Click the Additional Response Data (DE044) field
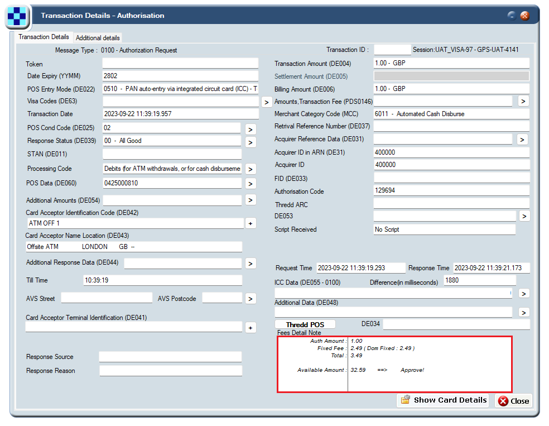This screenshot has height=426, width=549. click(x=183, y=264)
